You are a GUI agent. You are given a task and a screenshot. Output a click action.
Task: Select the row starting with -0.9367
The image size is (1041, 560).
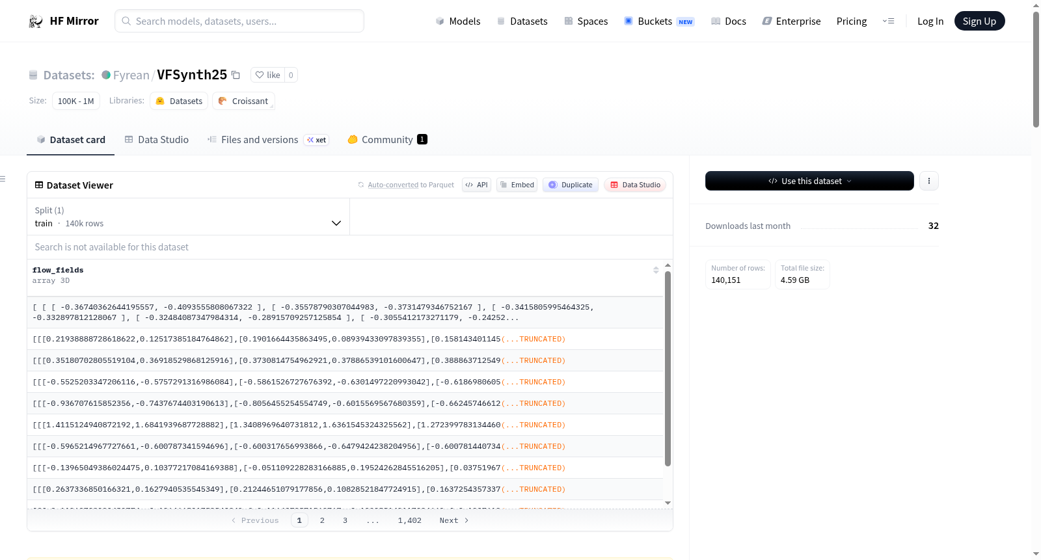345,404
